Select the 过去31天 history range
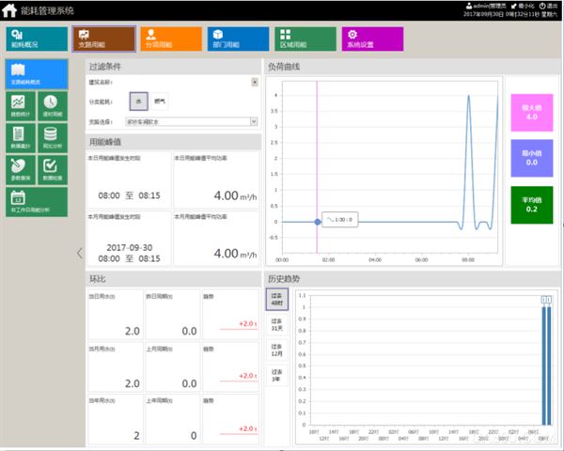This screenshot has height=451, width=564. 277,325
